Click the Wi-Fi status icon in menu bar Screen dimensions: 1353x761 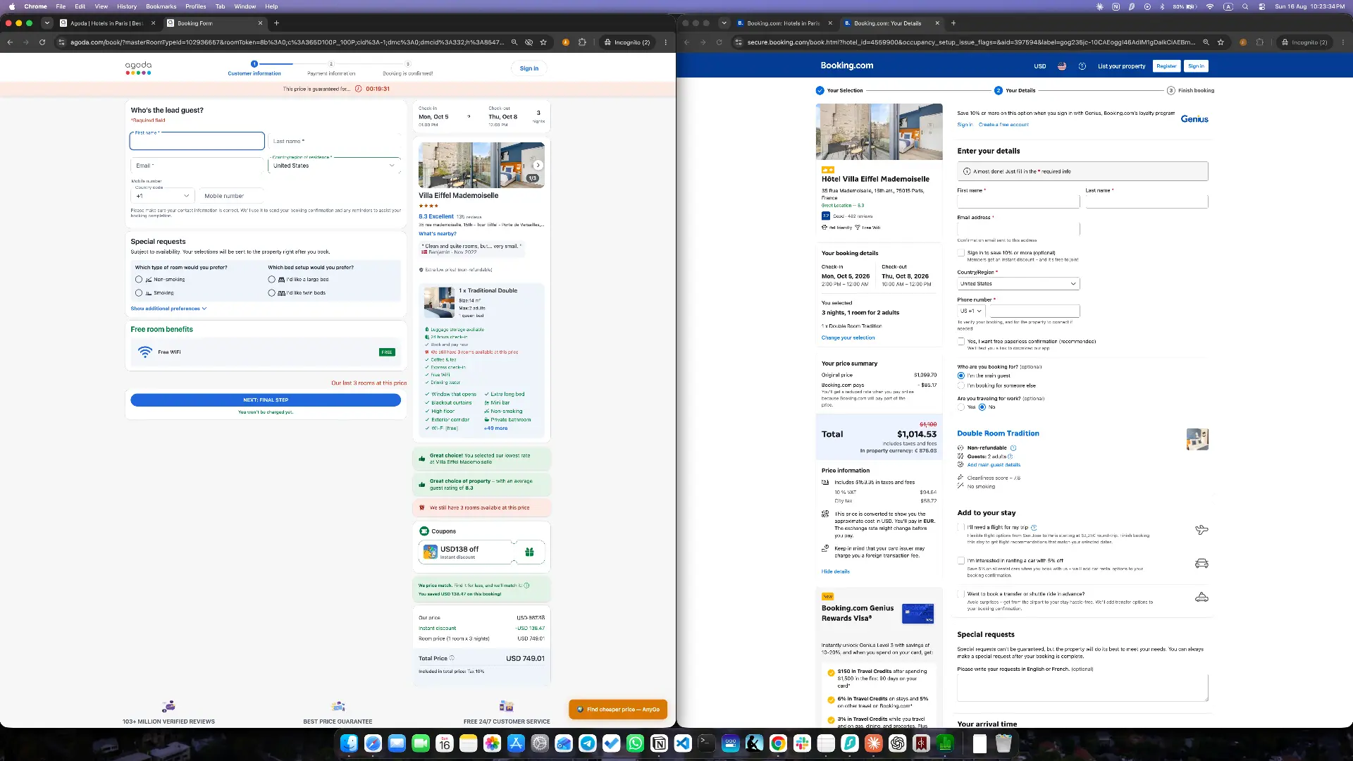click(x=1210, y=6)
